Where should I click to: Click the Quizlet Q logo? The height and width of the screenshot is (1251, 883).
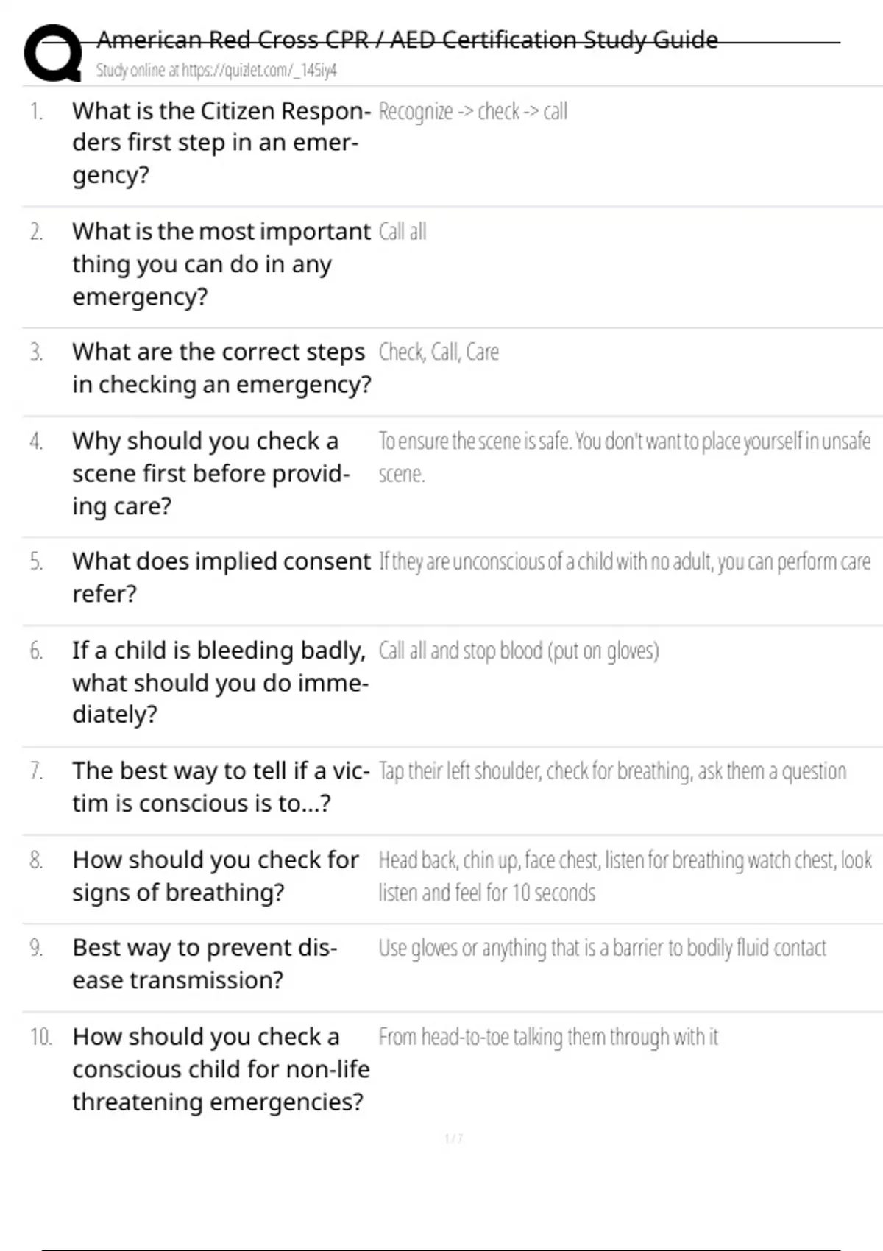click(53, 53)
